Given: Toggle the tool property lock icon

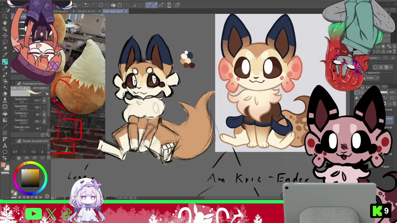Looking at the screenshot, I should point(47,93).
